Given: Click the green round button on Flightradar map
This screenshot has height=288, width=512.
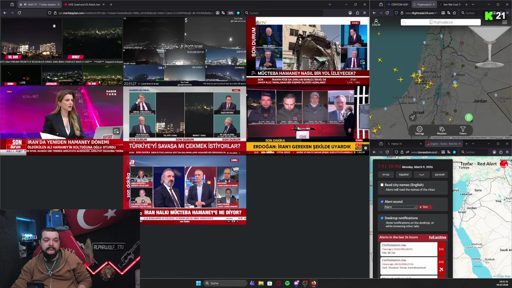Looking at the screenshot, I should [469, 118].
